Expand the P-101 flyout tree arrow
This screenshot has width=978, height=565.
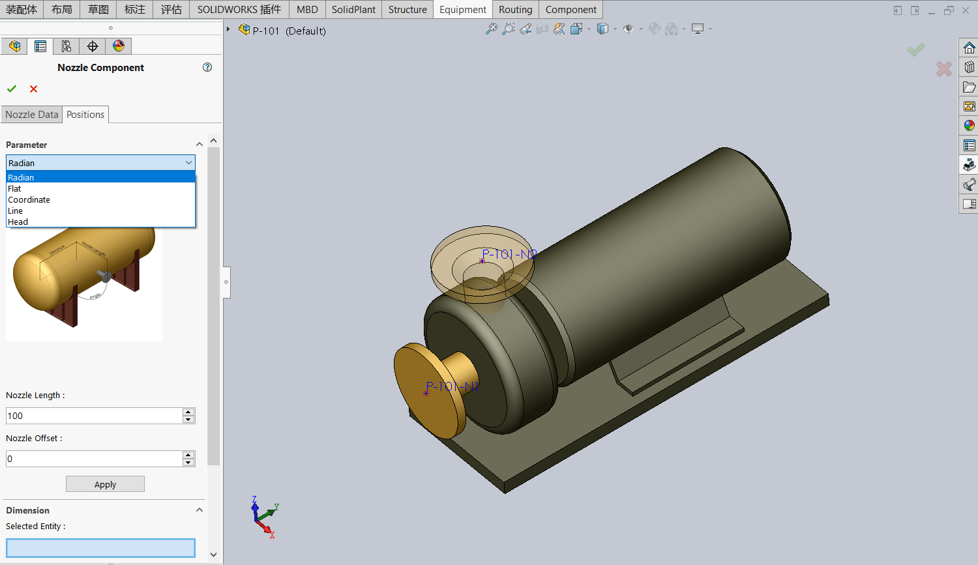click(x=228, y=29)
